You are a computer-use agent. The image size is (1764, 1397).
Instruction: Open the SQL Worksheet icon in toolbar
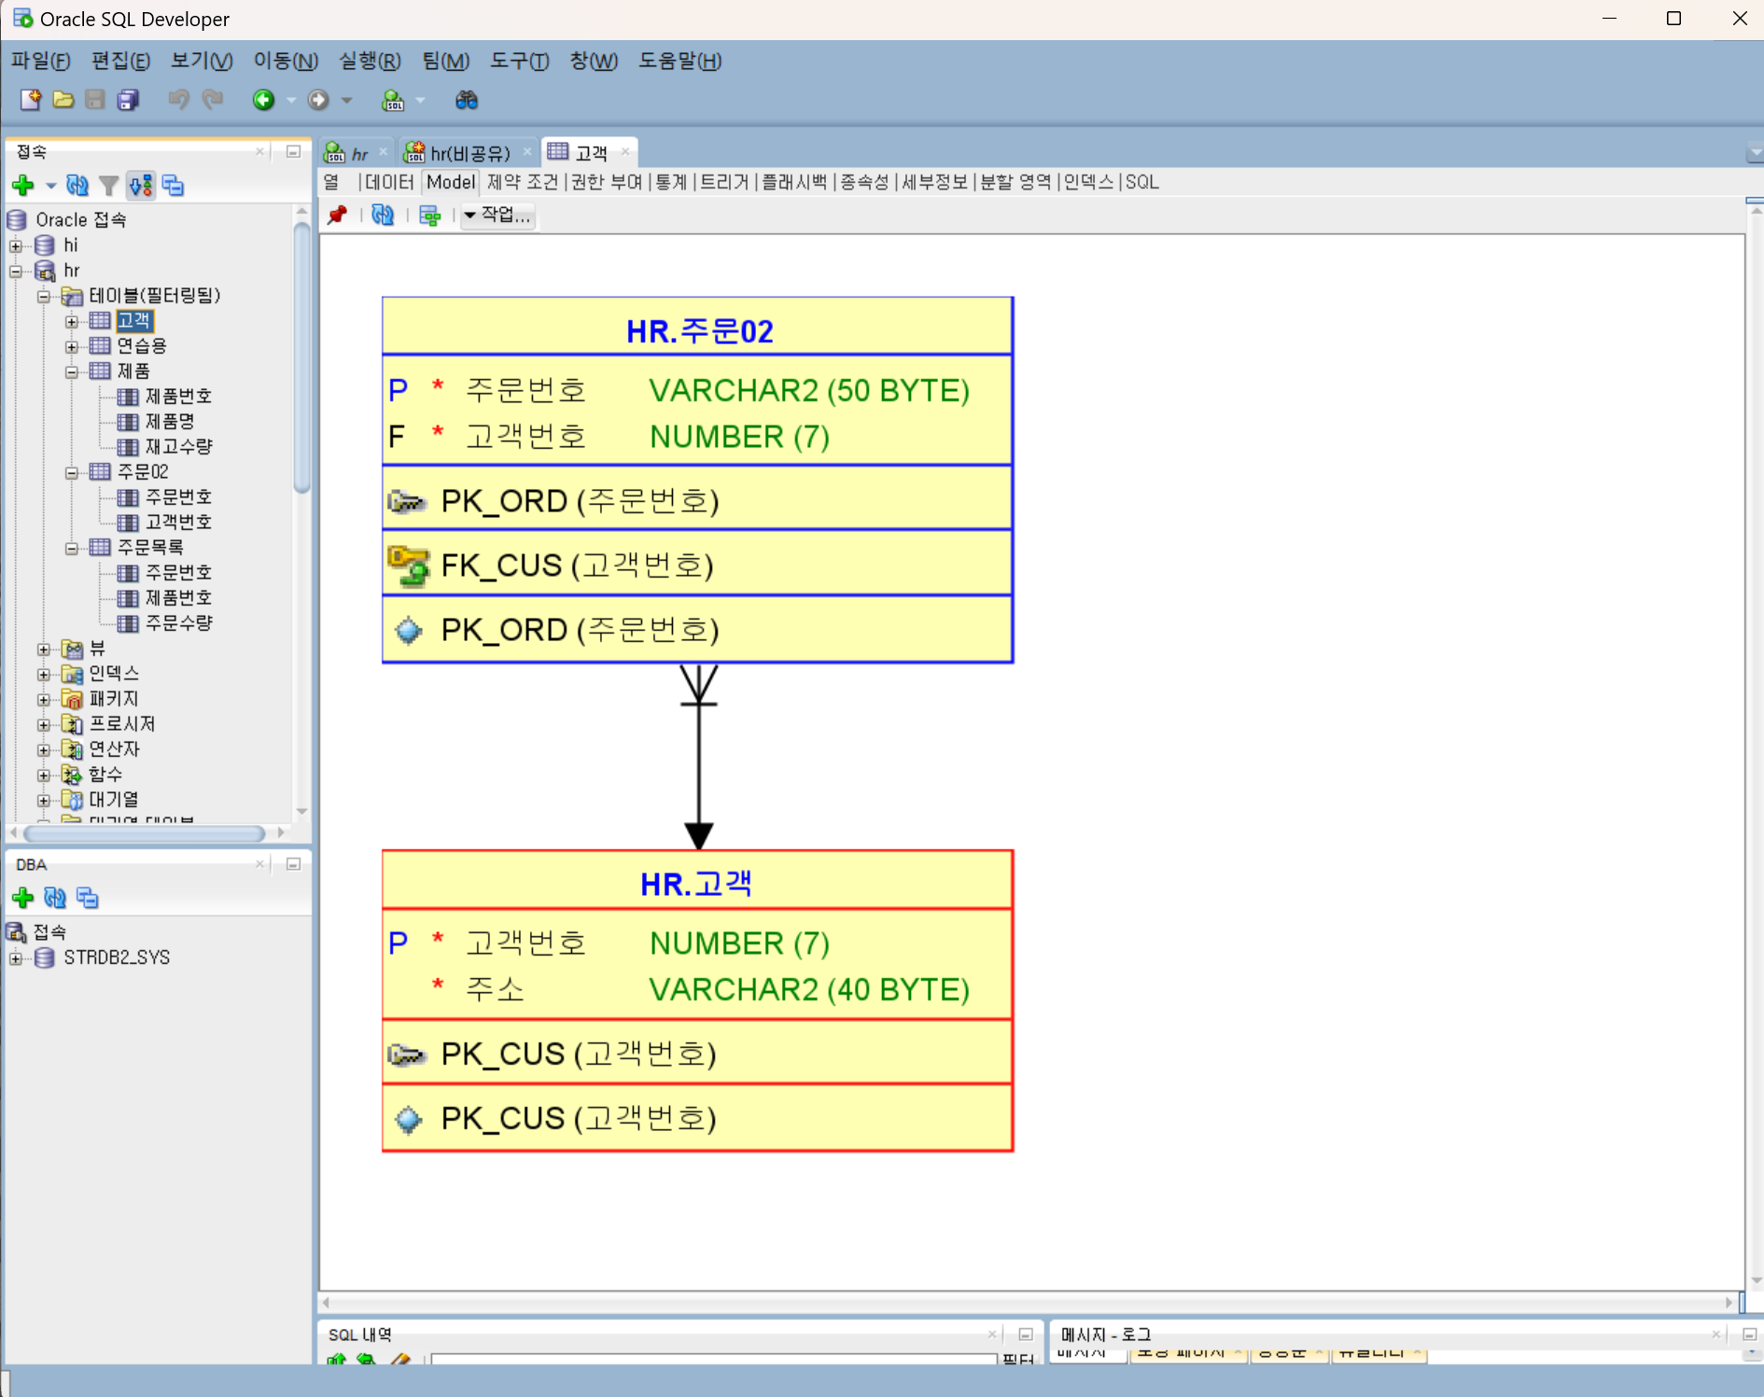(393, 100)
